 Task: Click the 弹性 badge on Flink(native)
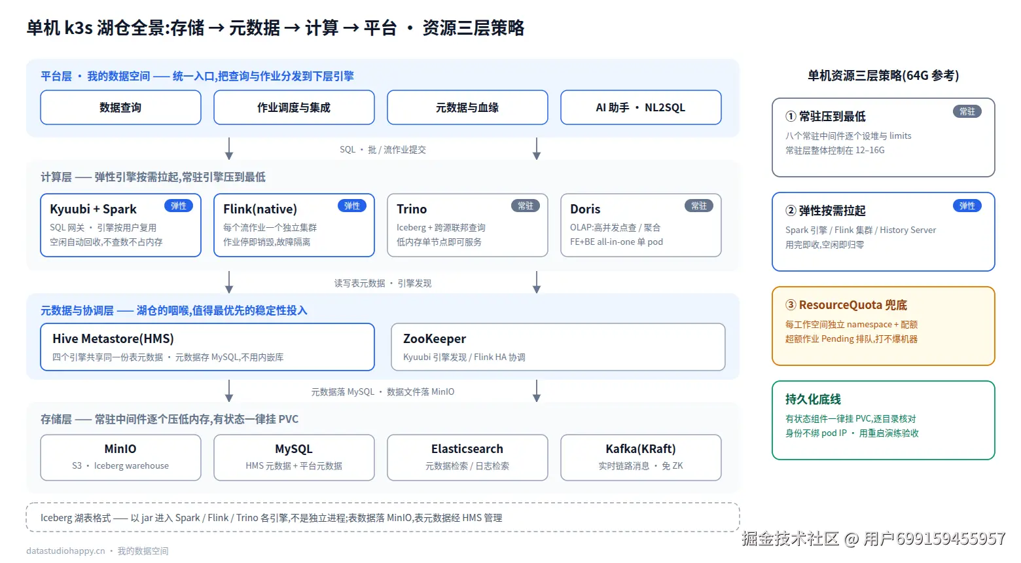(x=352, y=206)
